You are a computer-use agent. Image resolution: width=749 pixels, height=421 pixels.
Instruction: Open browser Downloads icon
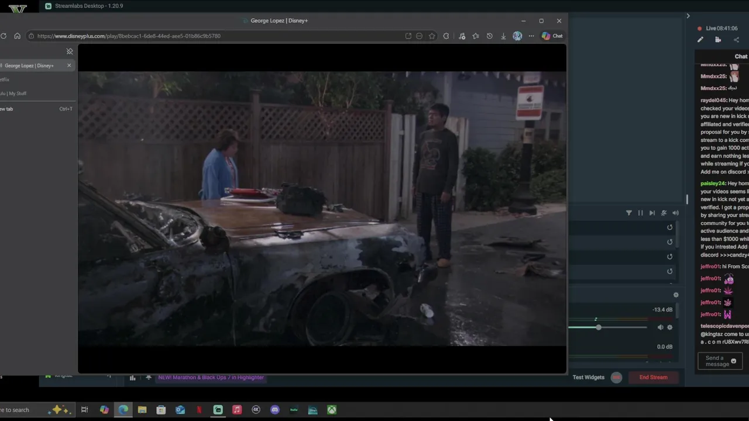coord(503,36)
